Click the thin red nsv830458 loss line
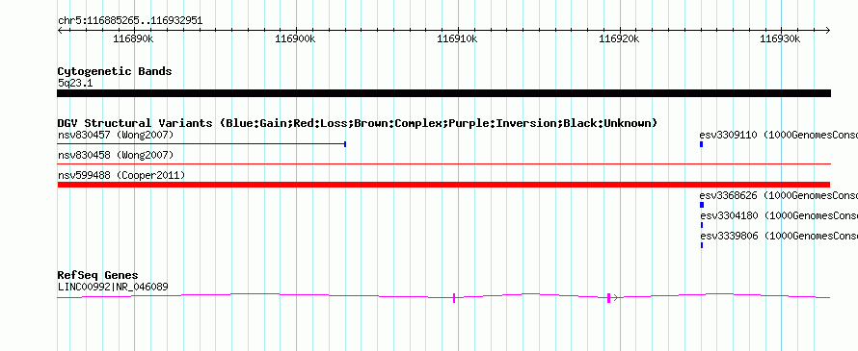This screenshot has width=858, height=351. click(x=443, y=163)
